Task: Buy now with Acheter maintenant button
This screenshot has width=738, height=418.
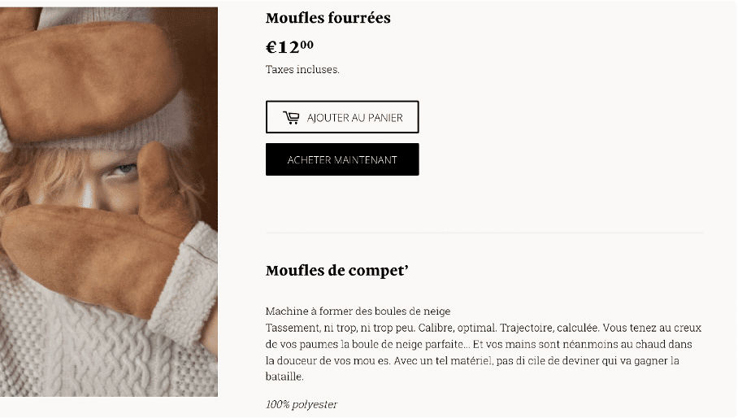Action: pos(342,159)
